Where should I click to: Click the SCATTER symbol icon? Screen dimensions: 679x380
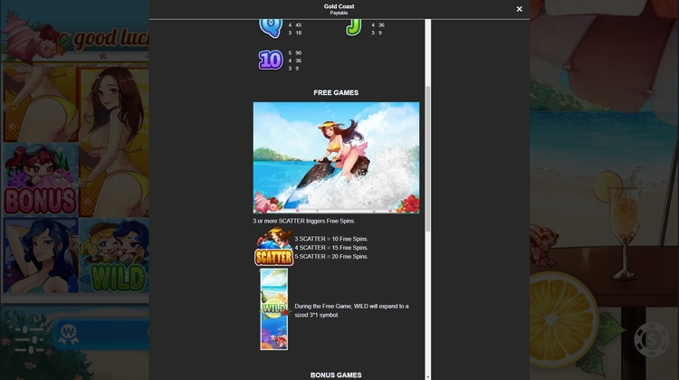(273, 248)
